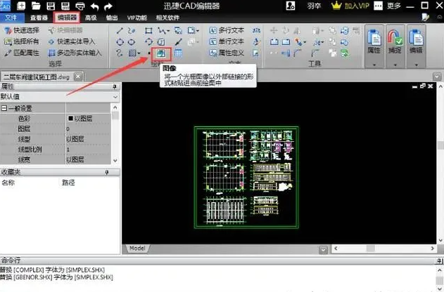This screenshot has width=444, height=292.
Task: Select the Model tab below the drawing
Action: (137, 248)
